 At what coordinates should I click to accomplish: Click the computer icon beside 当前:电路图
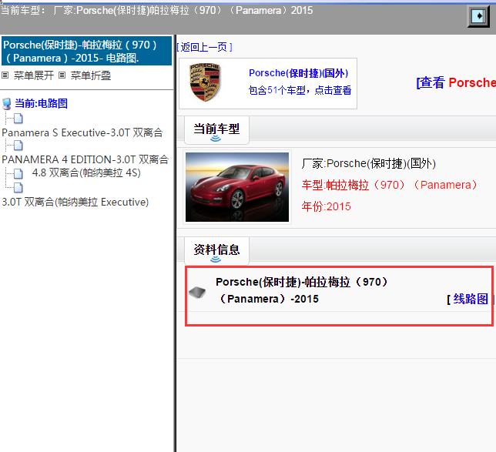pyautogui.click(x=7, y=104)
